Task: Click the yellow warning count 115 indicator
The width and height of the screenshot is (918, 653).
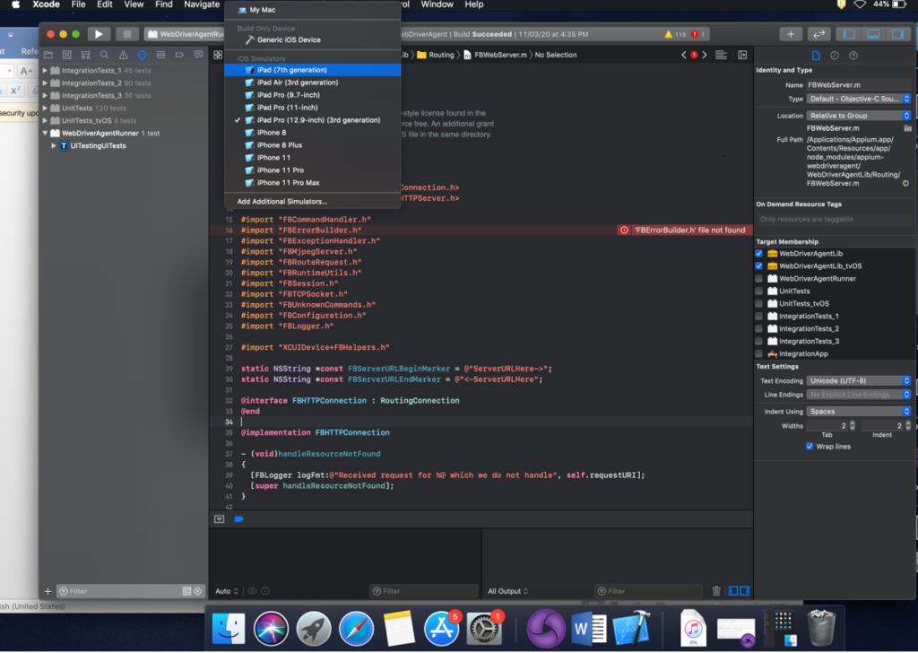Action: (x=675, y=35)
